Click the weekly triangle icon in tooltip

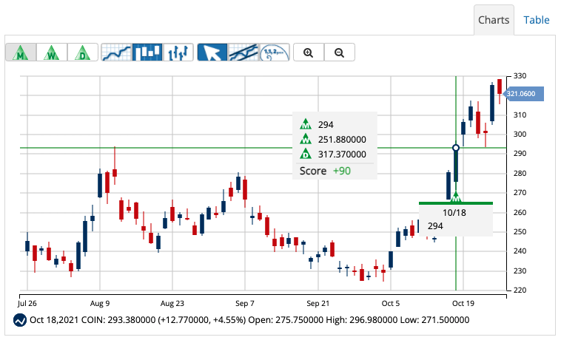point(306,139)
